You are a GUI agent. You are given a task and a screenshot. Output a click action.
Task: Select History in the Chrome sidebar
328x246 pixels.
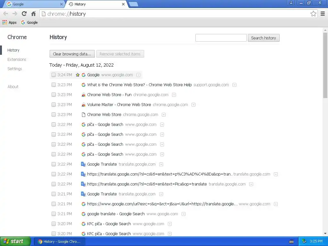click(13, 50)
